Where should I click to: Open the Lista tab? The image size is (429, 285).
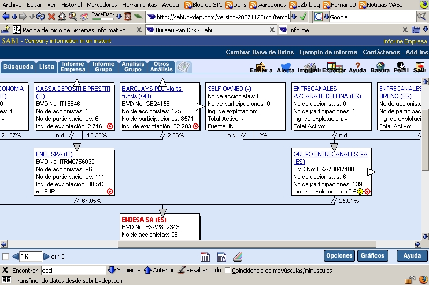(47, 67)
